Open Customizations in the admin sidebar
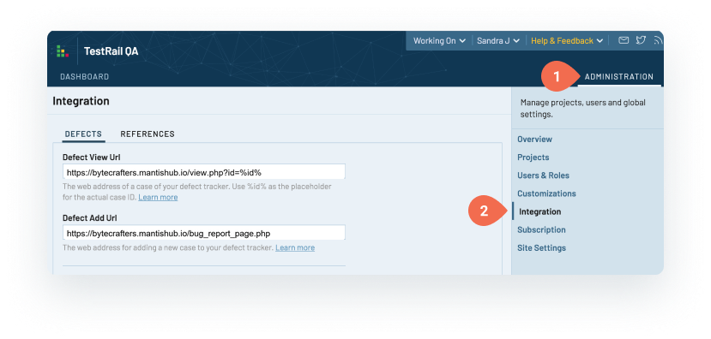 click(546, 193)
